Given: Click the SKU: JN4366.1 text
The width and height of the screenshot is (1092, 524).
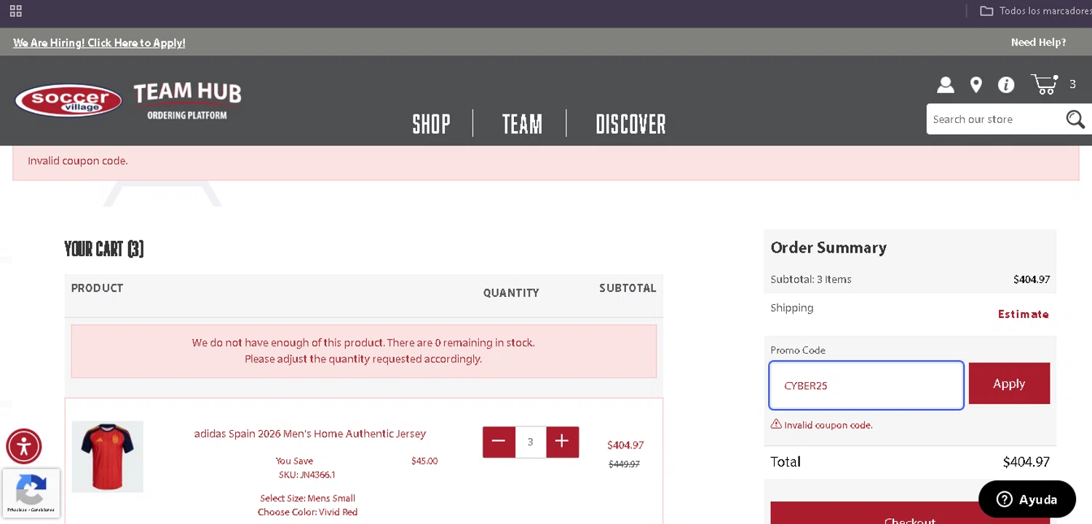Looking at the screenshot, I should [x=306, y=475].
